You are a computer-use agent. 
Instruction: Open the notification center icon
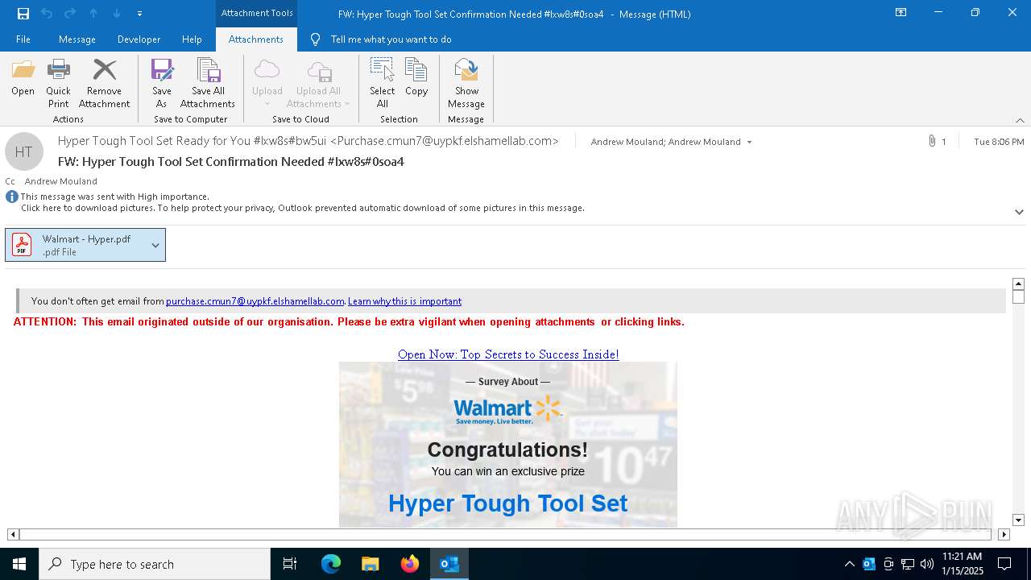(1004, 564)
